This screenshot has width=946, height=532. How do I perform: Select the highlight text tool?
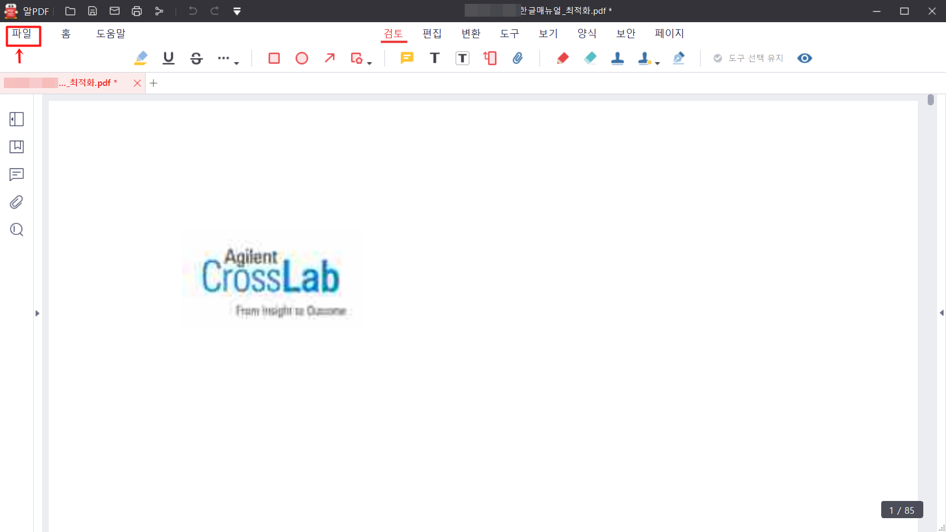tap(141, 58)
